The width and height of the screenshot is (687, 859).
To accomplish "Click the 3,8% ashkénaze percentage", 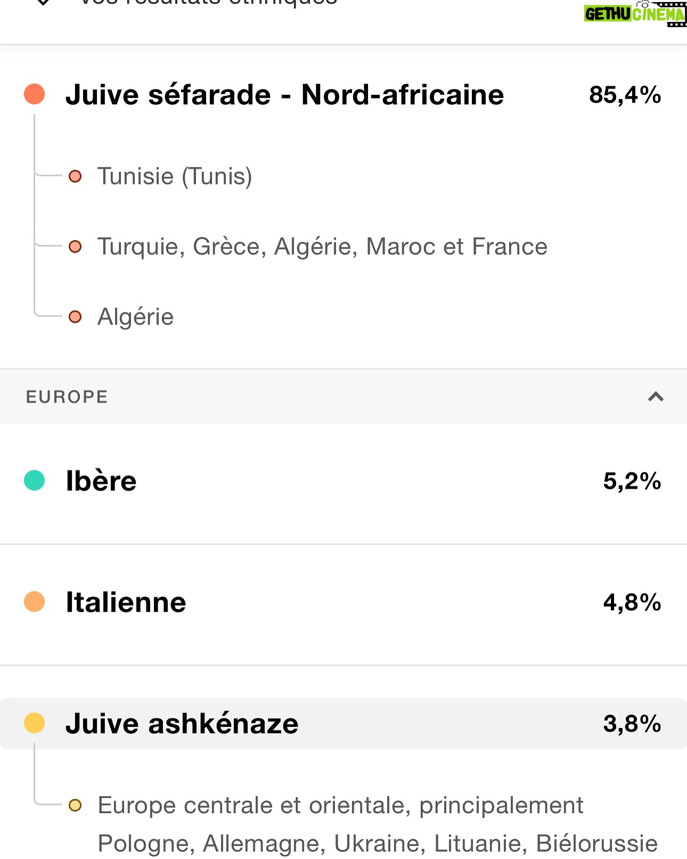I will (x=632, y=724).
